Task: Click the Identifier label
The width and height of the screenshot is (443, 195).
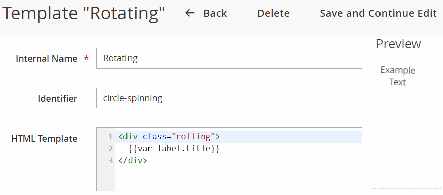Action: point(57,99)
